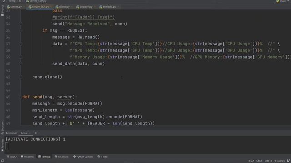Toggle the fold marker on line 40
This screenshot has height=163, width=291.
coord(21,64)
